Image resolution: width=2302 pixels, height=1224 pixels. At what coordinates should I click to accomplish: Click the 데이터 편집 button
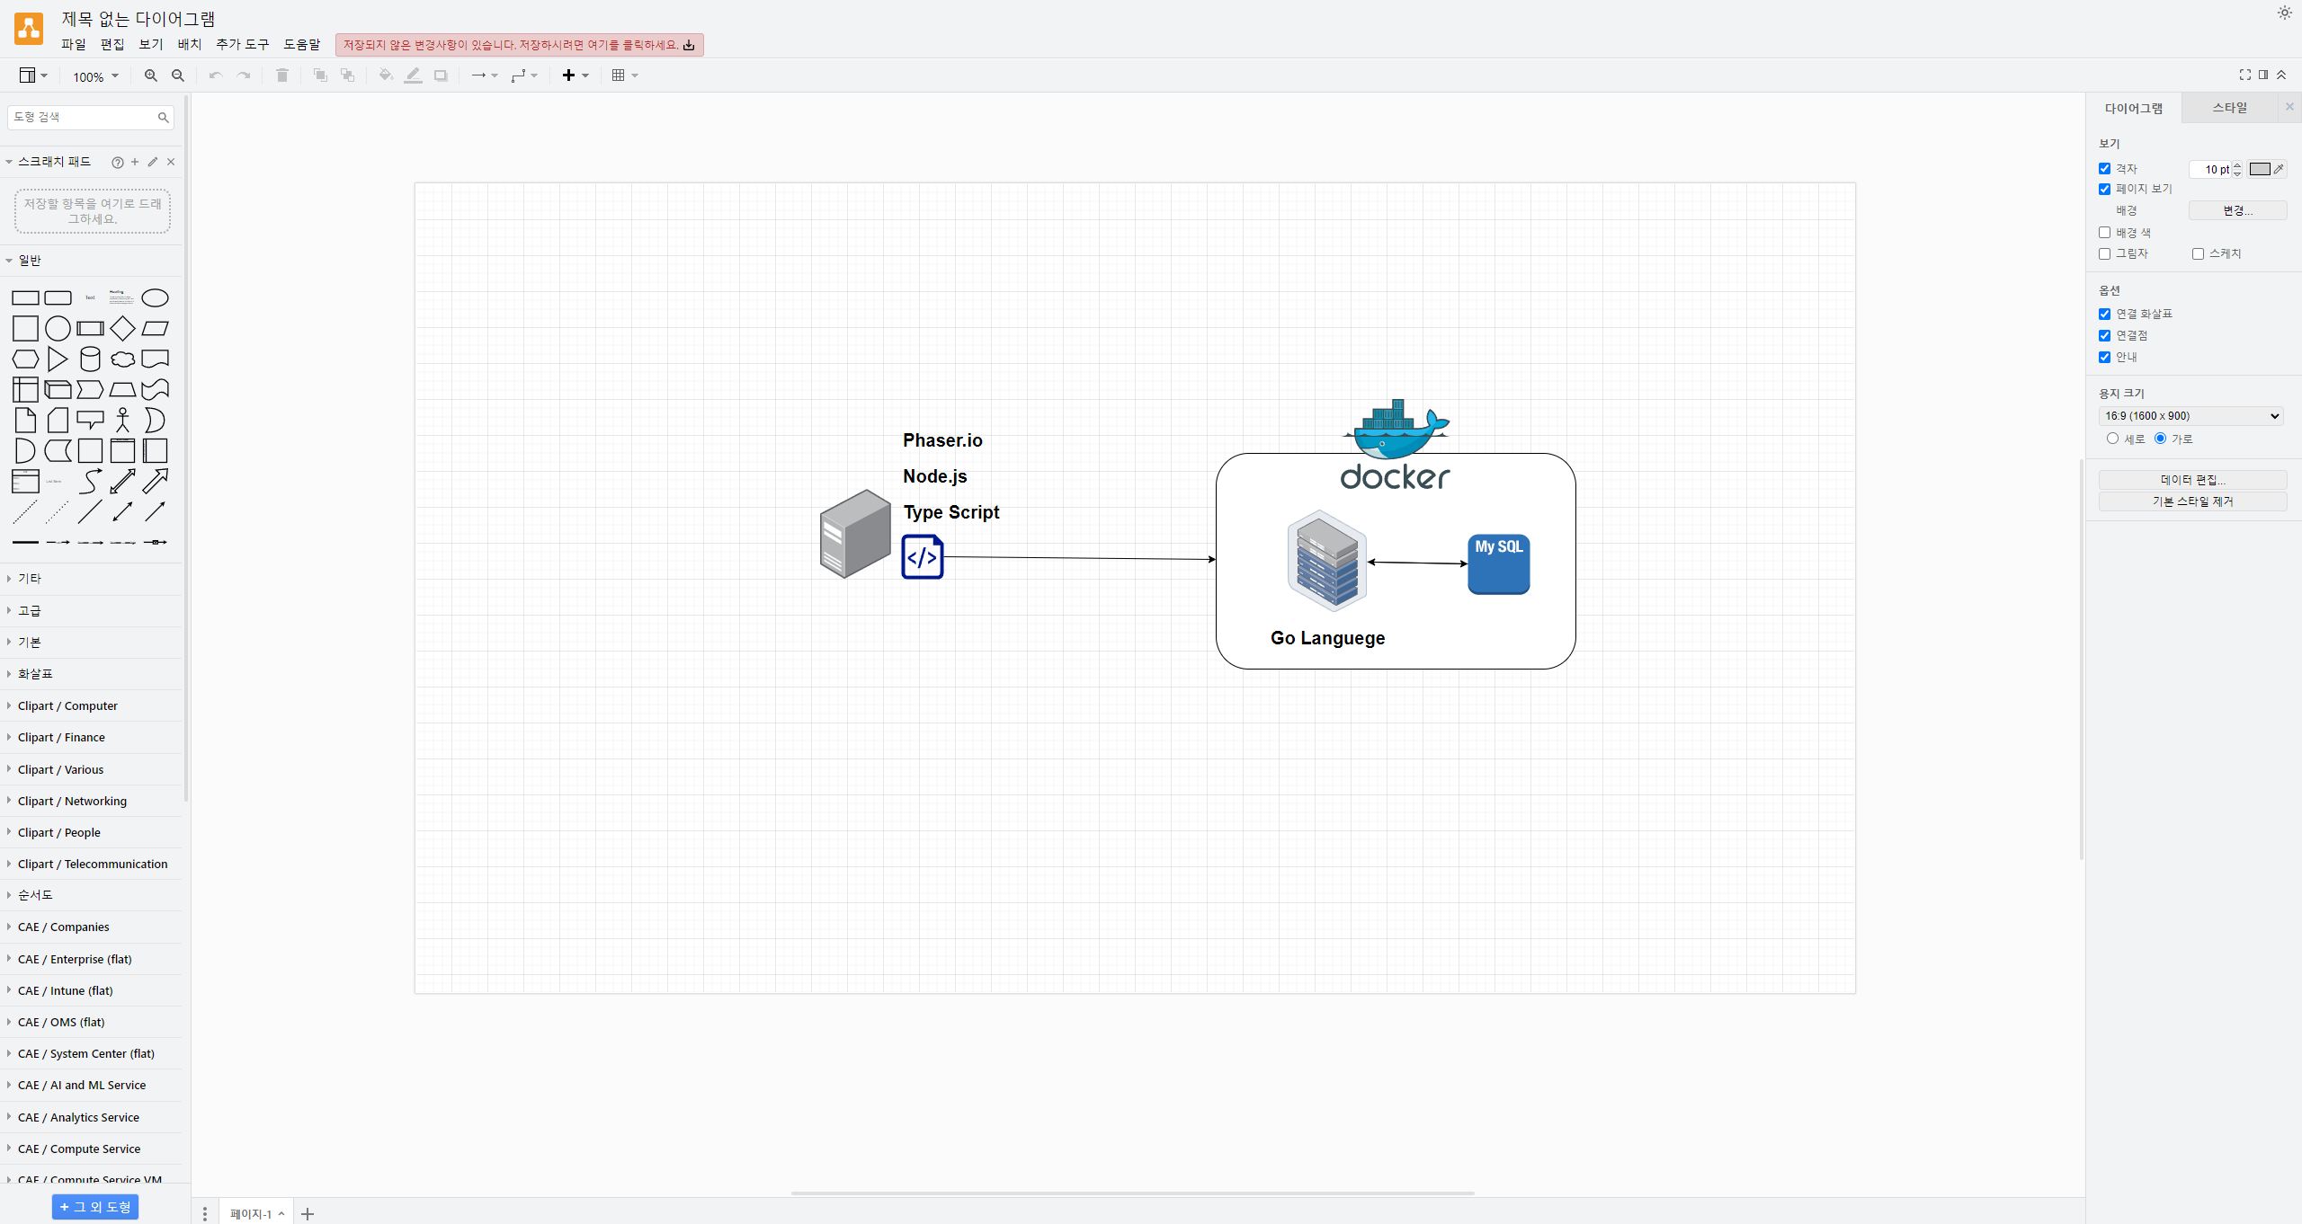(2191, 480)
